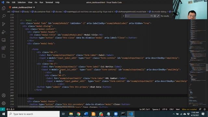The image size is (208, 117).
Task: Open the Windows Action Center notifications
Action: tap(203, 114)
